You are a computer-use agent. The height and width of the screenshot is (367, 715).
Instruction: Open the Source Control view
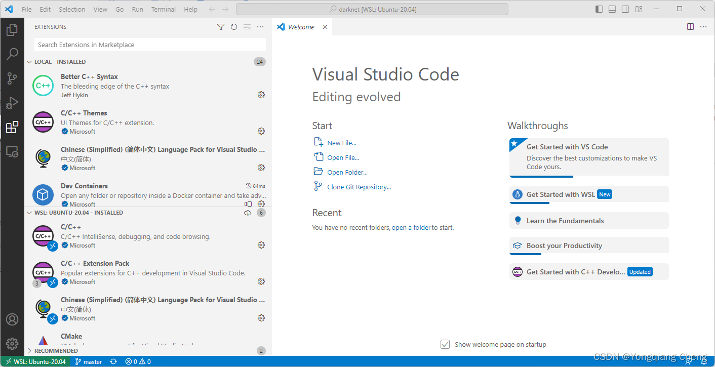point(12,78)
